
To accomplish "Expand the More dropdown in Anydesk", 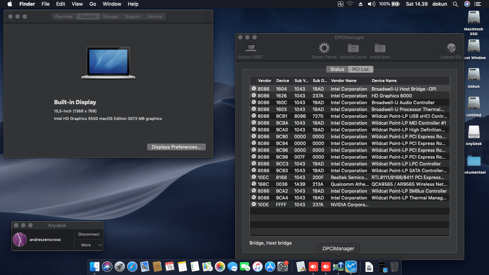I will coord(89,245).
